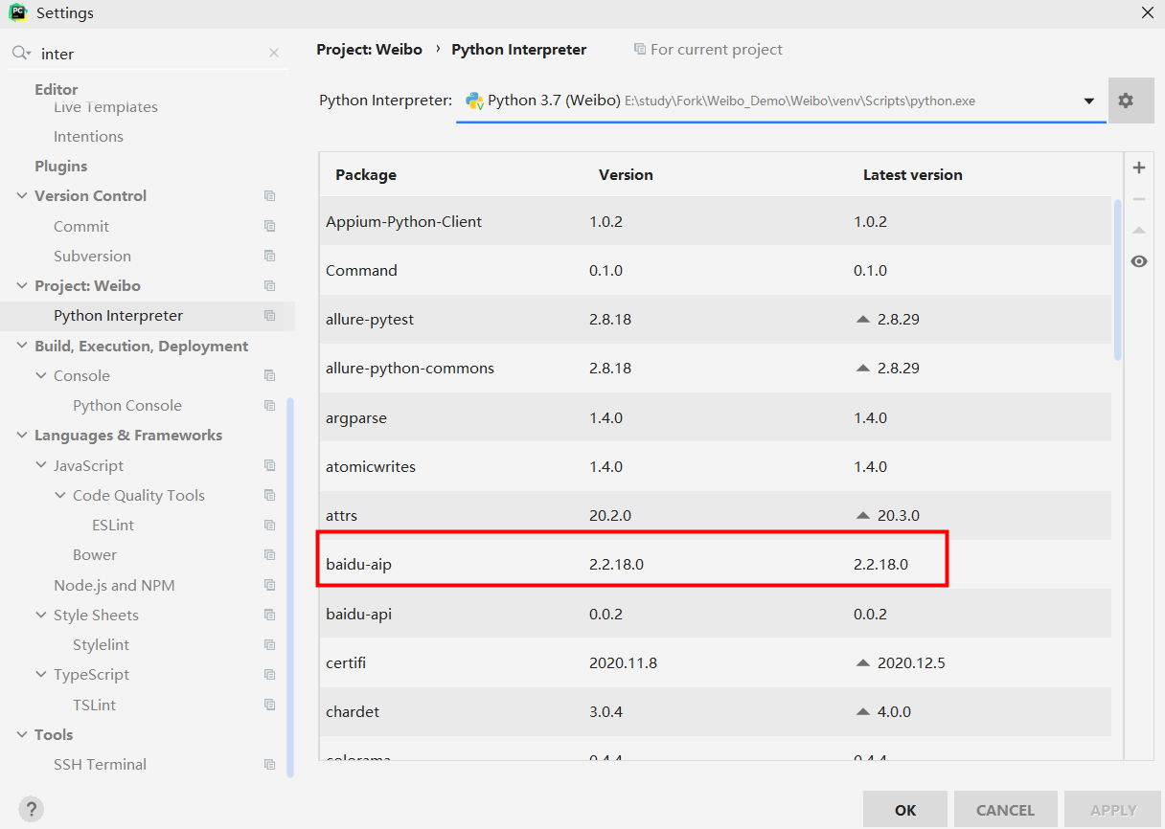The image size is (1165, 829).
Task: Click the project-level icon beside Node.js and NPM
Action: click(x=270, y=586)
